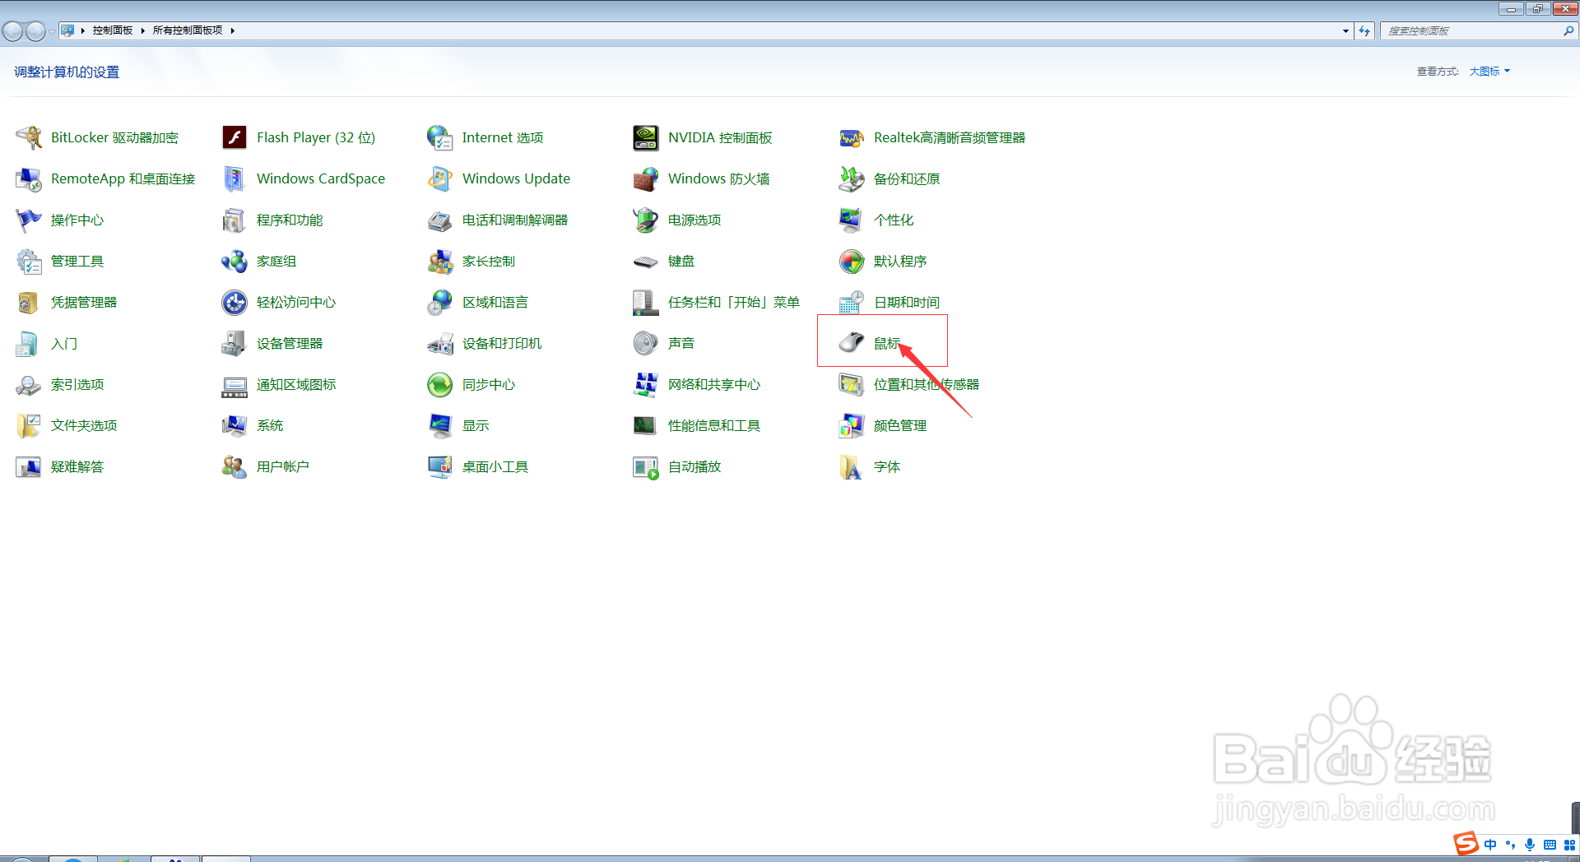1580x862 pixels.
Task: Open the Sogou toolbox grid icon
Action: click(1569, 845)
